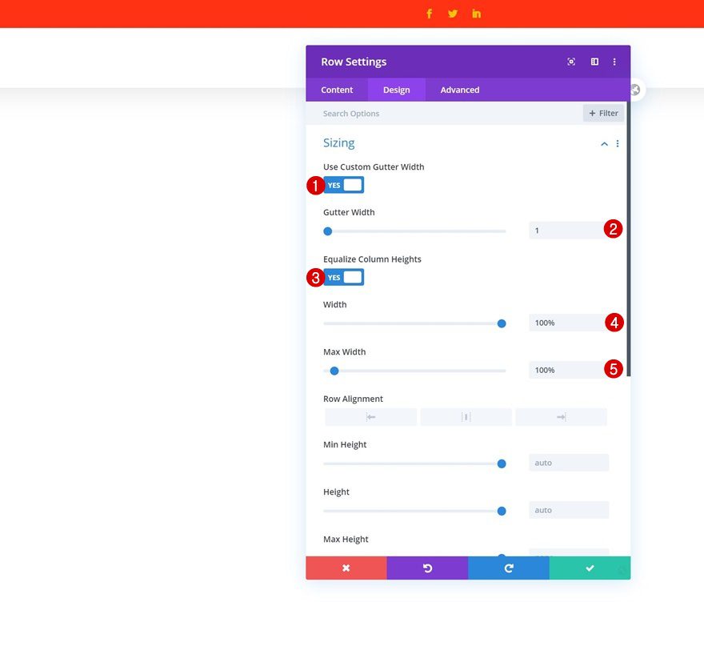Screen dimensions: 704x646
Task: Align row to the left
Action: click(x=371, y=417)
